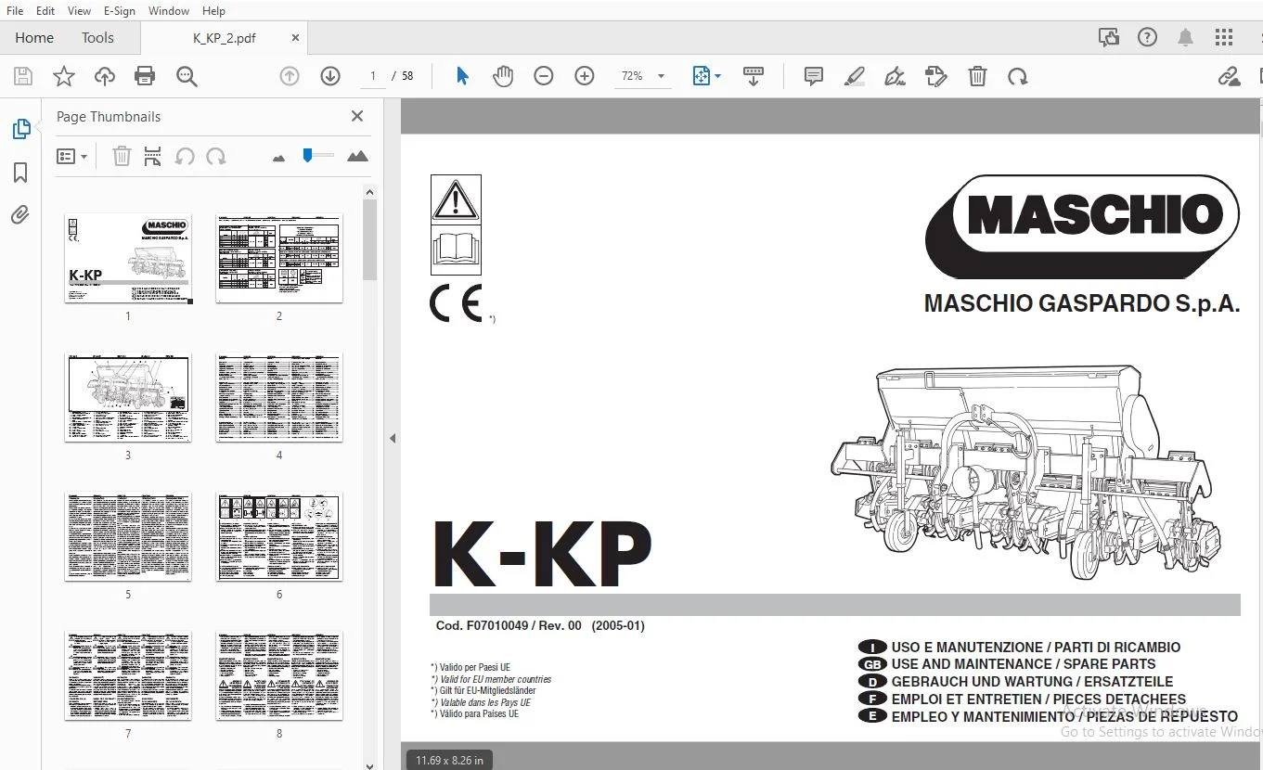
Task: Switch to the Tools tab
Action: pyautogui.click(x=97, y=37)
